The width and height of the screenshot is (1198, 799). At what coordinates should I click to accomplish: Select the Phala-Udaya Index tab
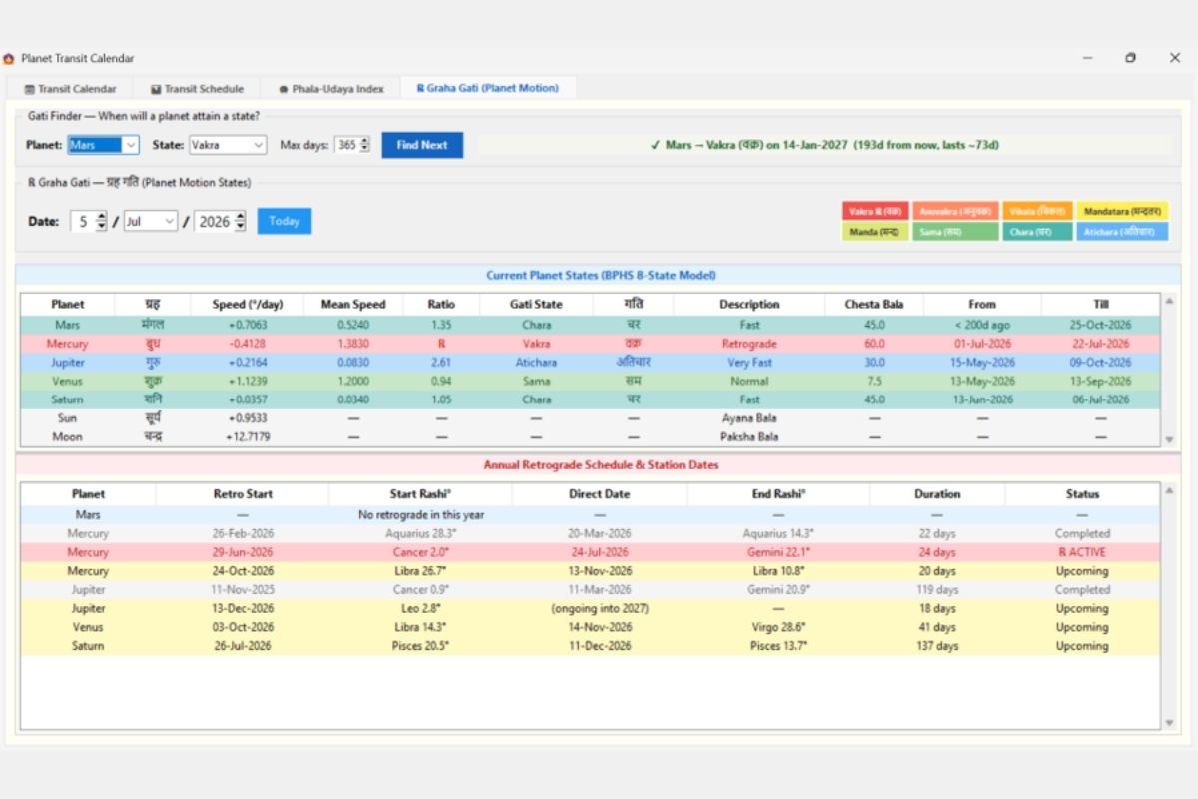coord(330,88)
